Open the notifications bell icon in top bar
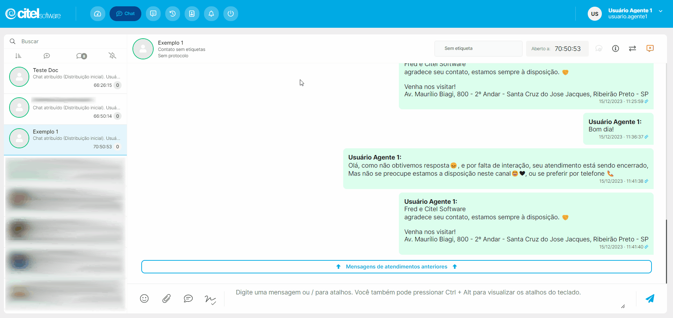 [x=211, y=14]
